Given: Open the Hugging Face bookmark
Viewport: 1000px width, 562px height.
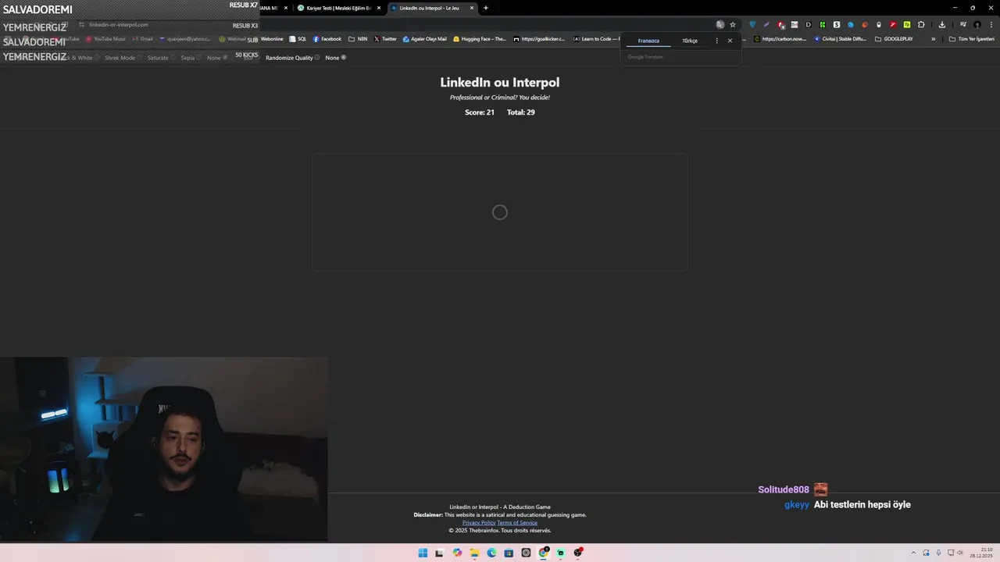Looking at the screenshot, I should coord(480,39).
